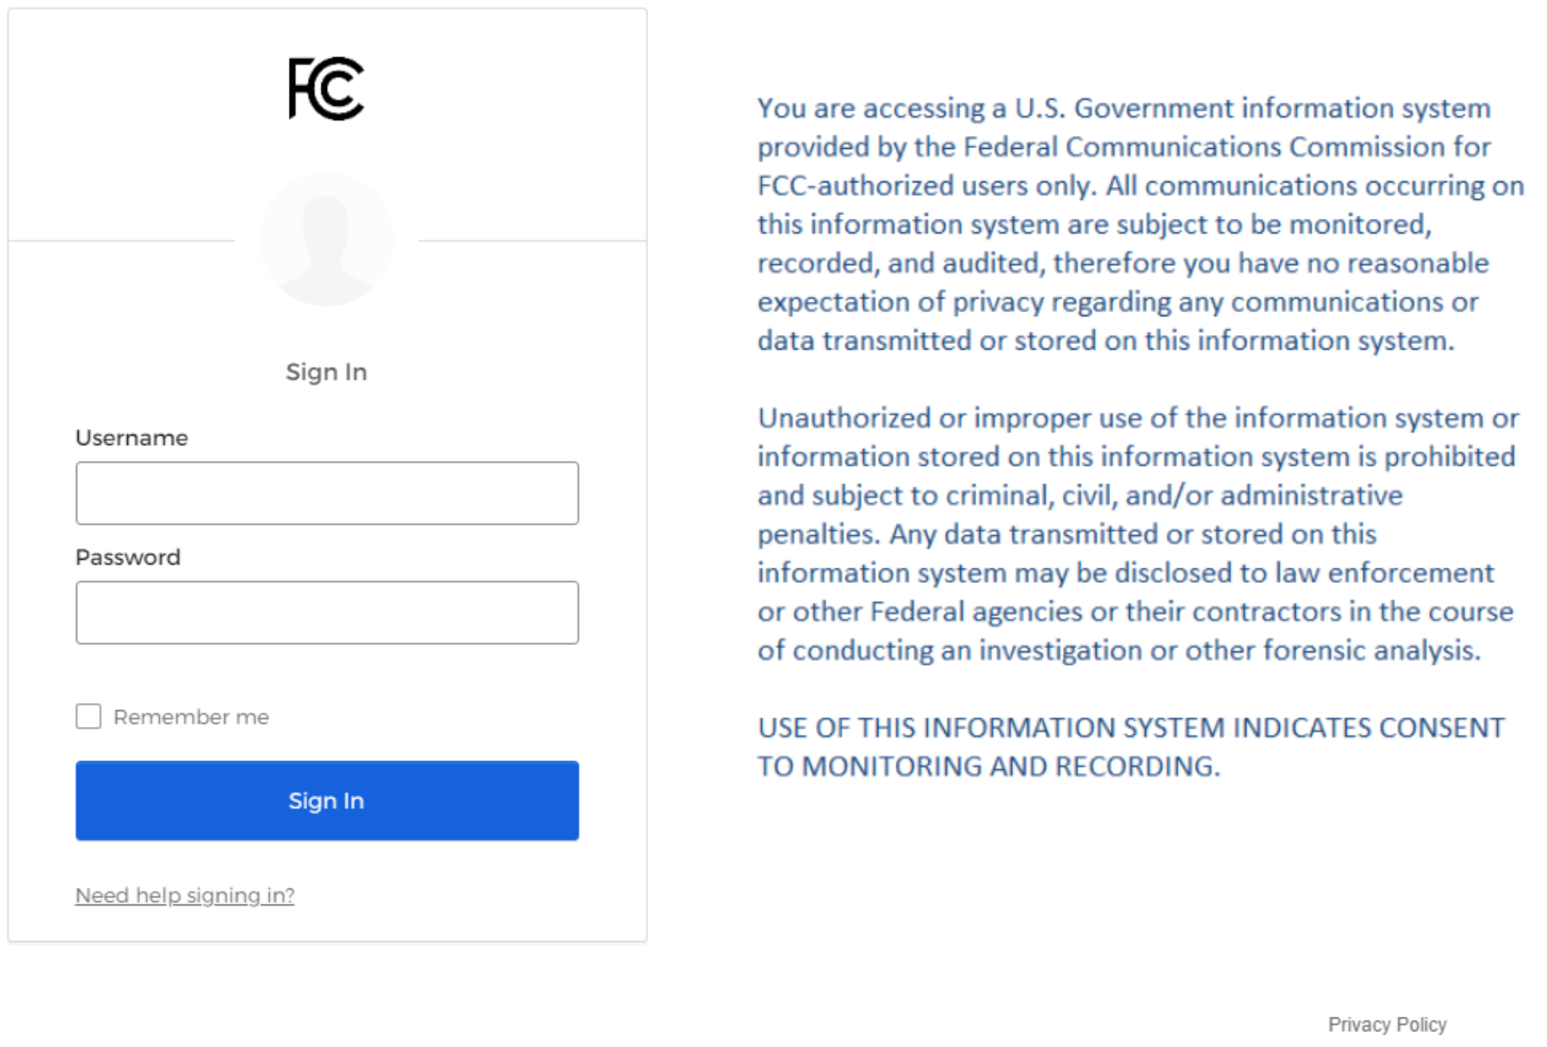
Task: Click the "TO MONITORING AND RECORDING." line
Action: 989,766
